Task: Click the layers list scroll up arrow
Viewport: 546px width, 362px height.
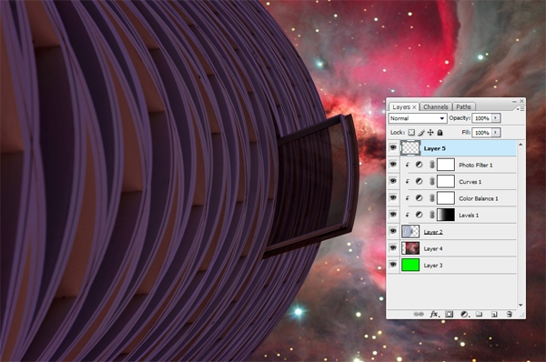Action: point(521,144)
